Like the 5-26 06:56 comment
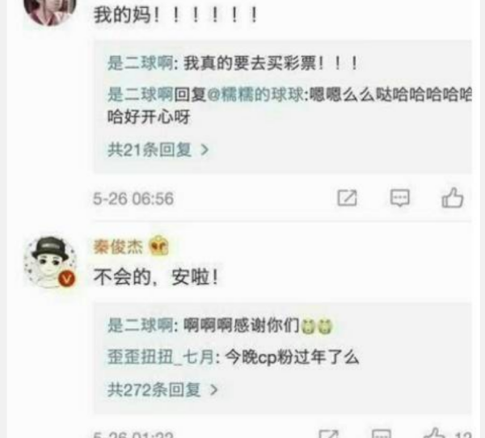The width and height of the screenshot is (485, 438). coord(452,198)
